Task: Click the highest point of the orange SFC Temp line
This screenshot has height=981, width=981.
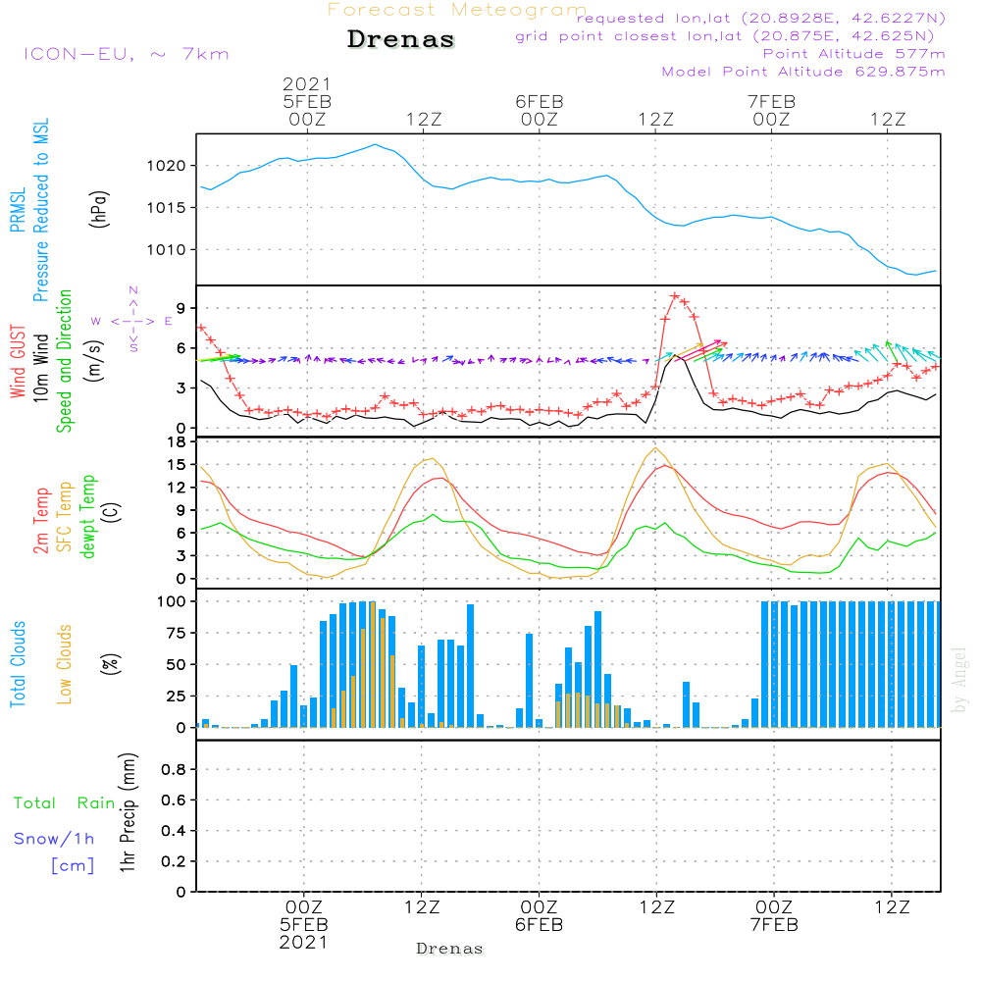Action: coord(655,448)
